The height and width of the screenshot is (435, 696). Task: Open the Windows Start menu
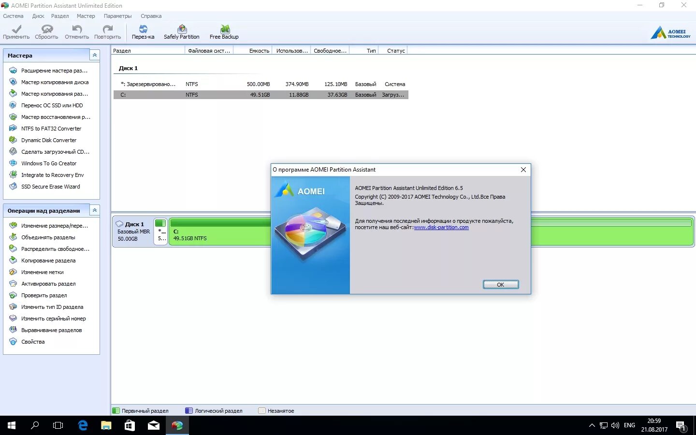pos(12,425)
